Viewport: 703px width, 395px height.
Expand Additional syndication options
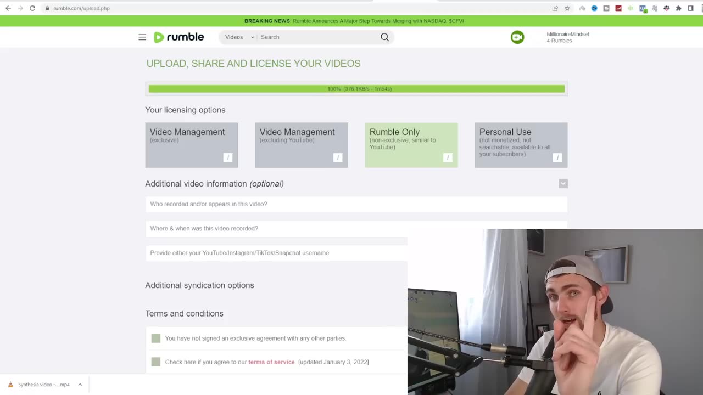click(x=200, y=285)
